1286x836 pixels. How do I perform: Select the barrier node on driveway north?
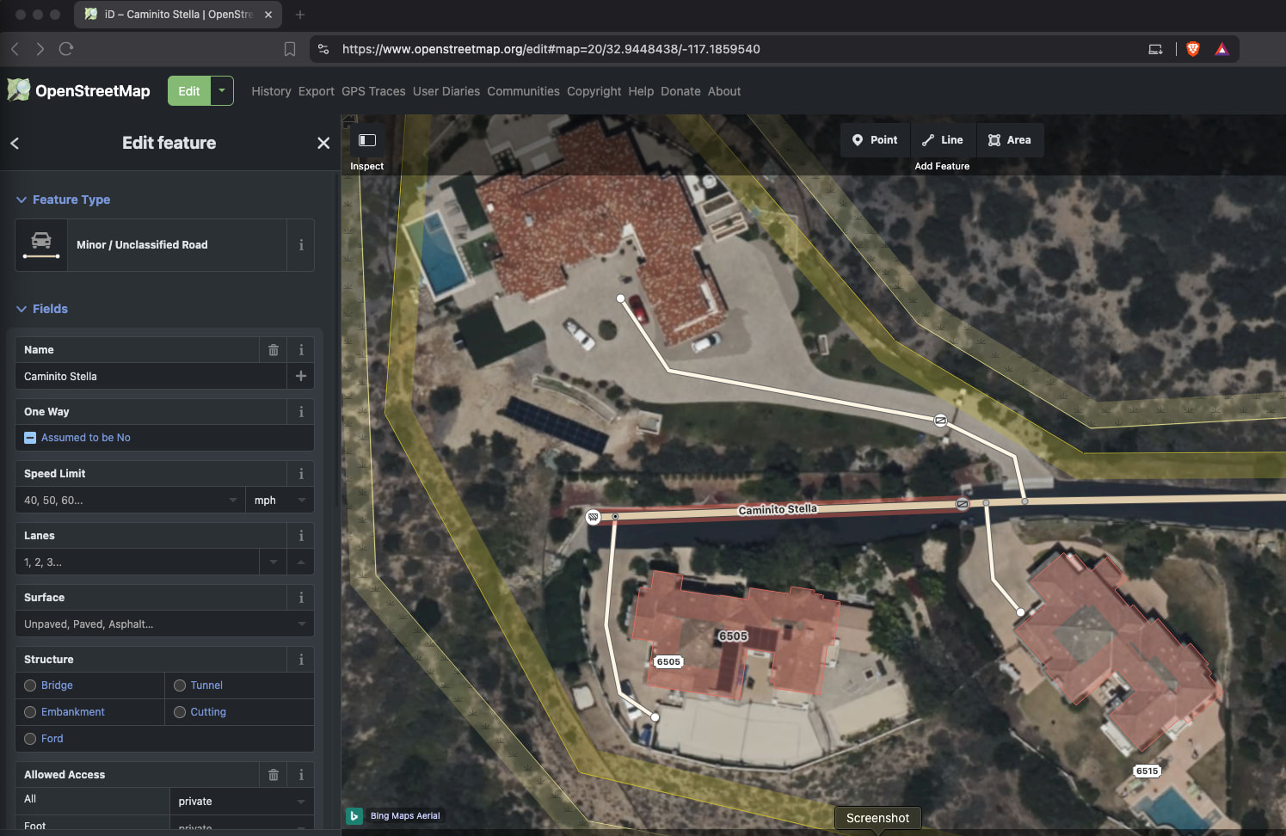click(940, 421)
